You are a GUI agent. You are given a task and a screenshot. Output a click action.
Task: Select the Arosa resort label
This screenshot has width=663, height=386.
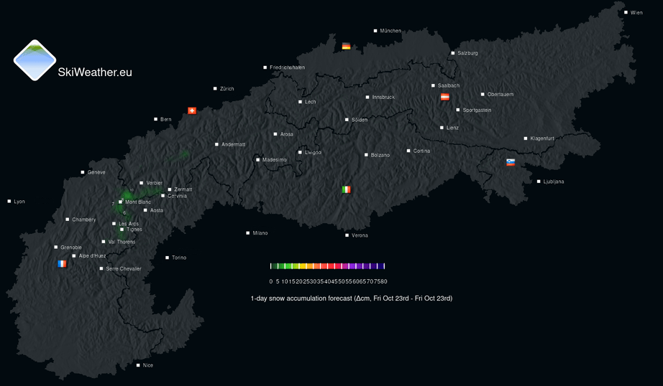[287, 134]
